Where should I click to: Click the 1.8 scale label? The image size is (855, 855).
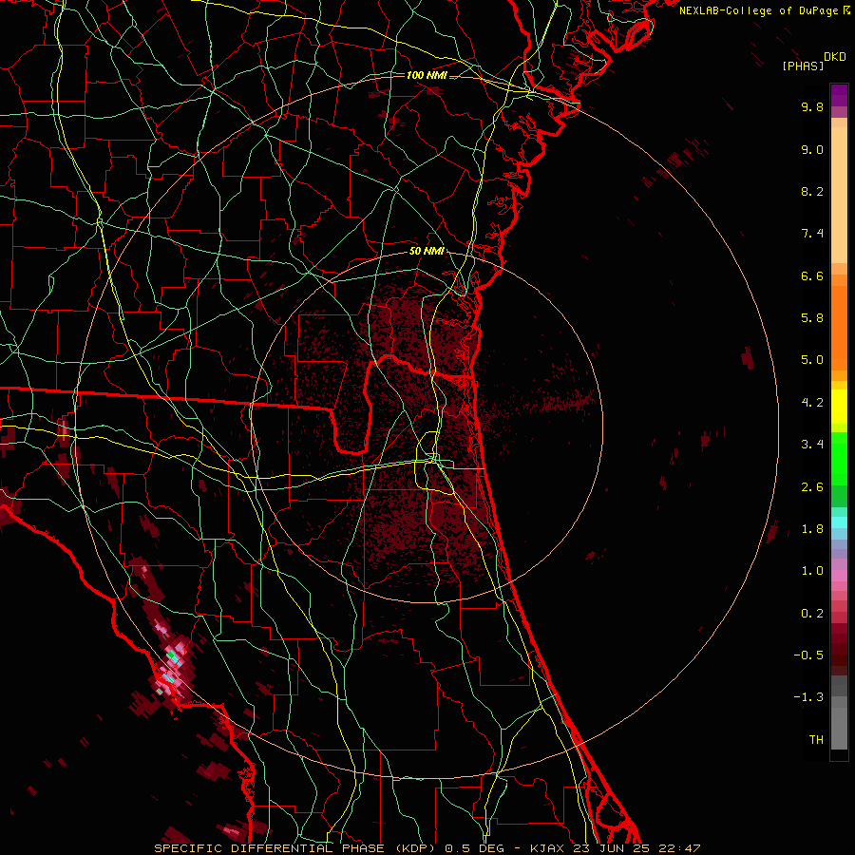[812, 529]
